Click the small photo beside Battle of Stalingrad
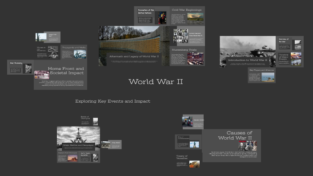The image size is (313, 176). tap(96, 121)
